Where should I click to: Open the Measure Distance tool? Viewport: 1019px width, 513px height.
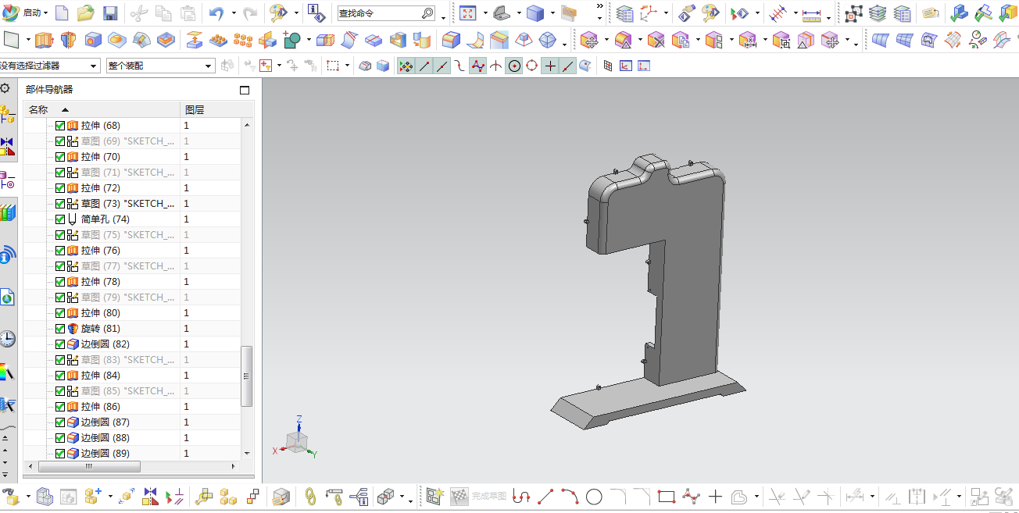click(x=812, y=13)
